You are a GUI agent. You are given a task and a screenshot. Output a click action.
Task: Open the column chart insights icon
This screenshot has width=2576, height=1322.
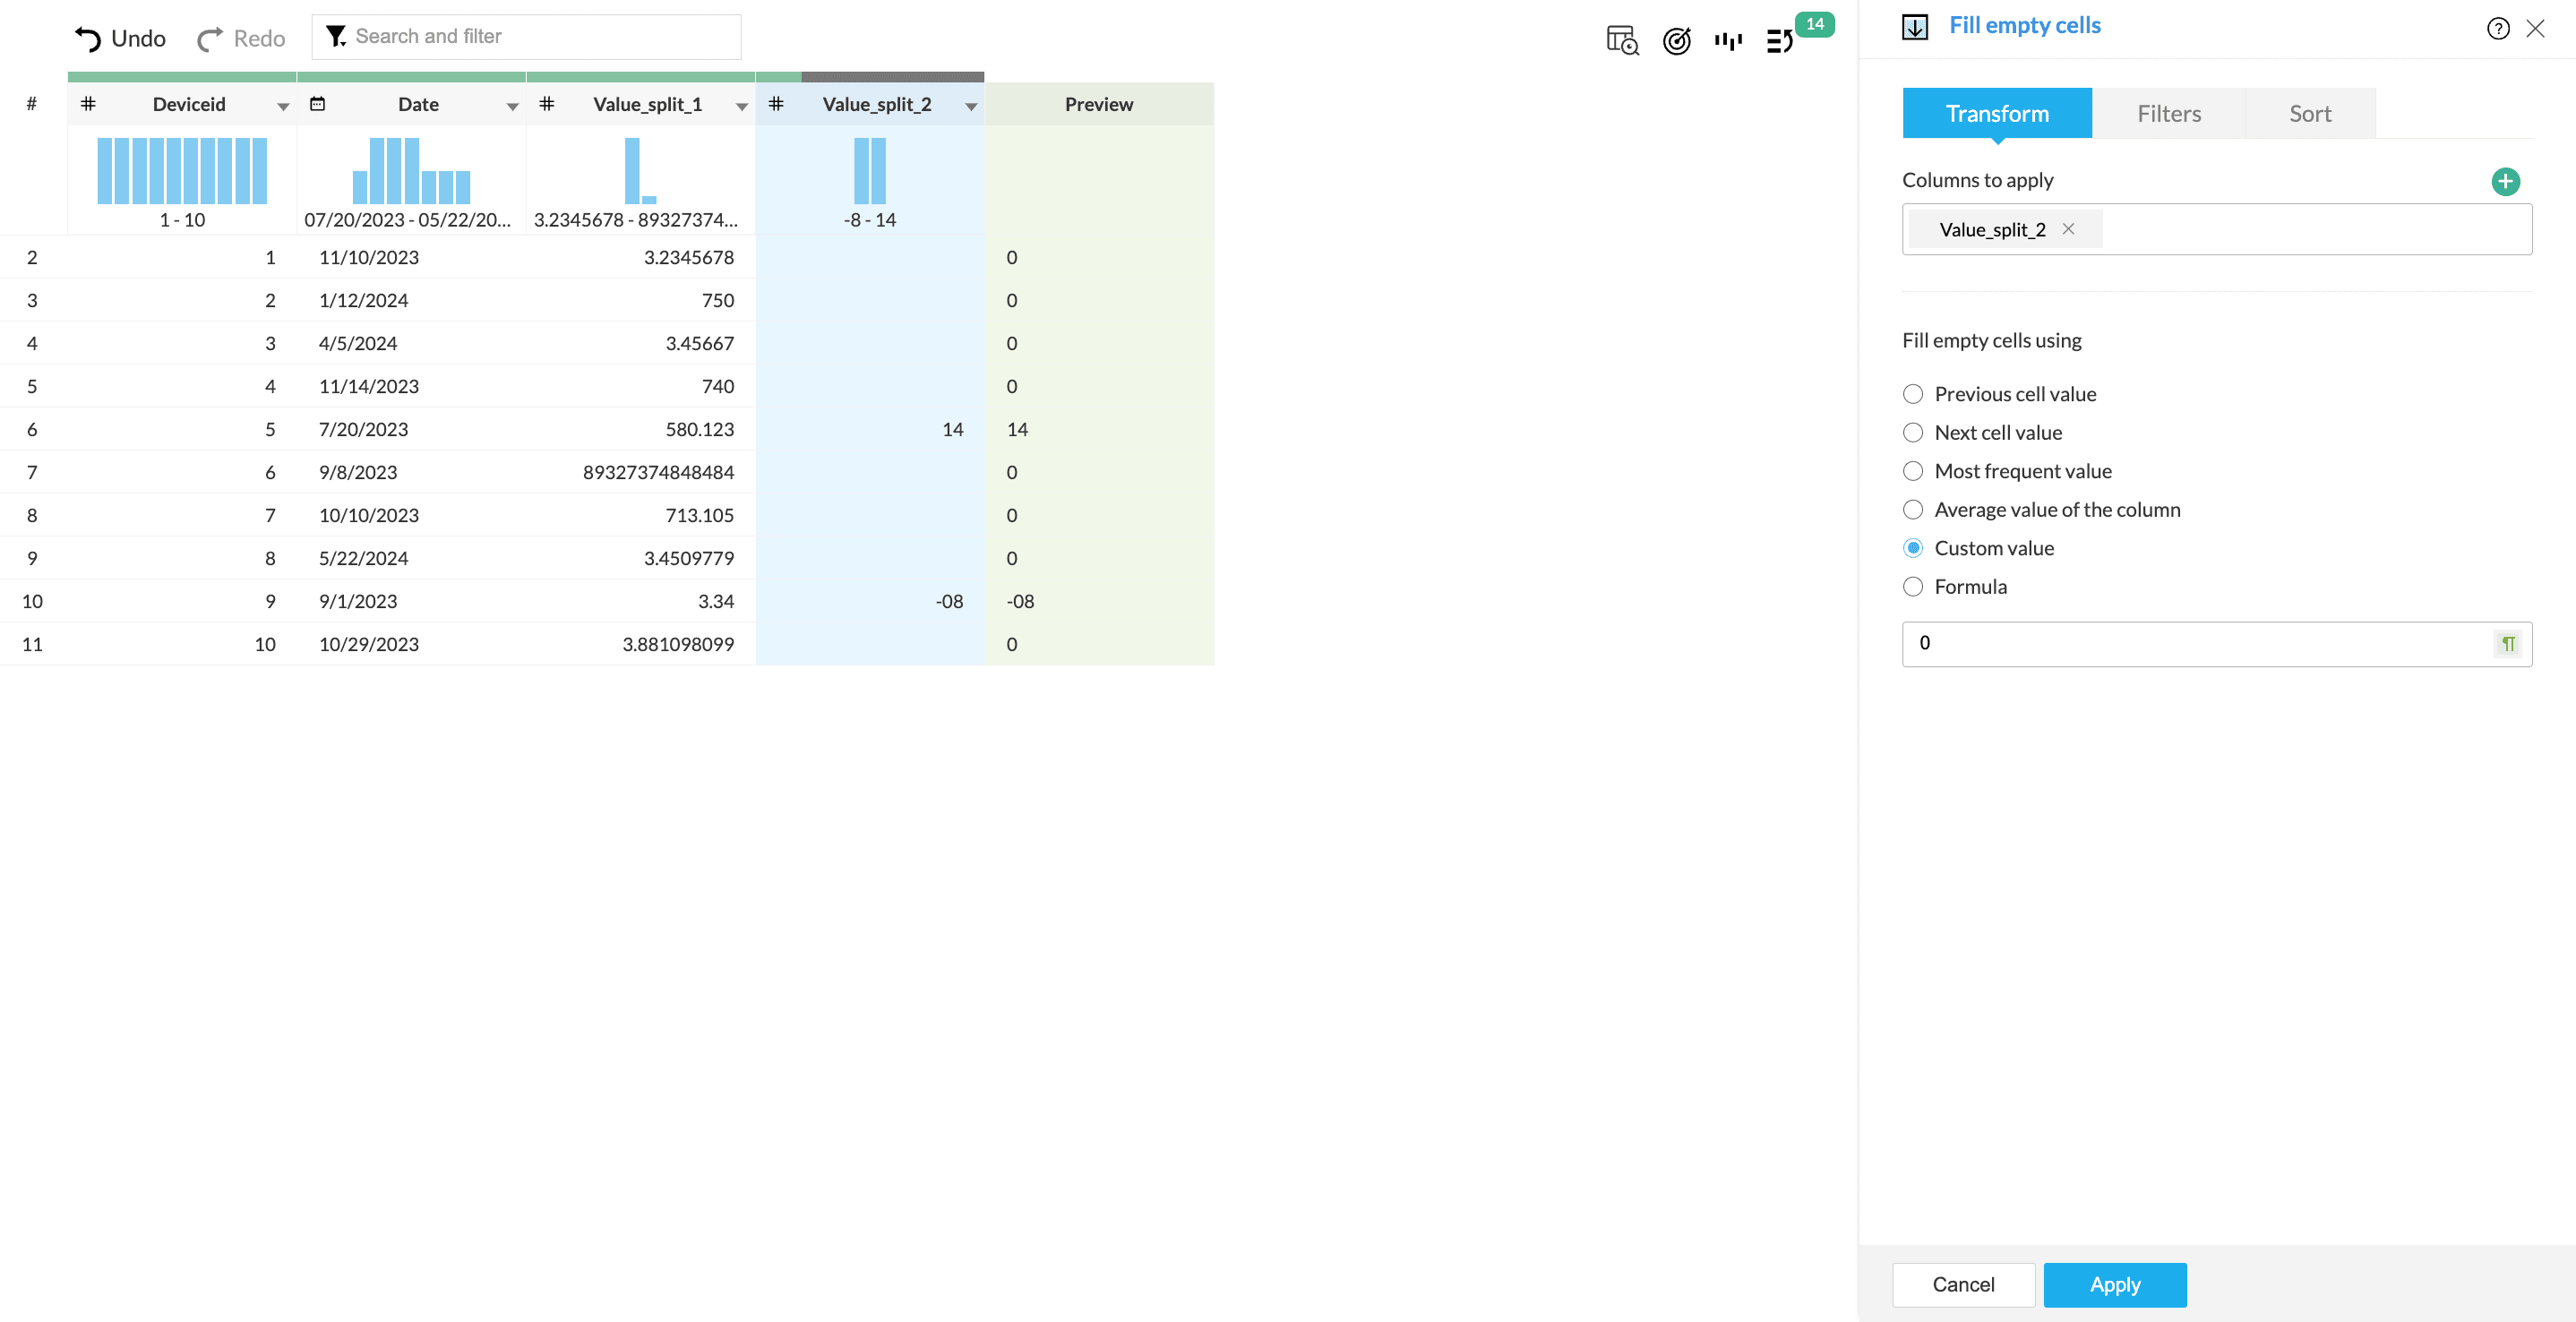pyautogui.click(x=1728, y=40)
